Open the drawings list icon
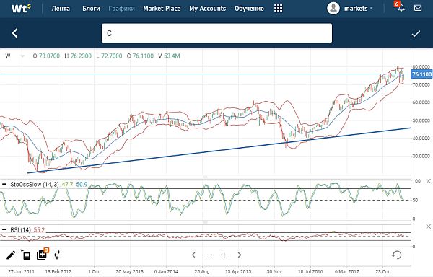 pos(26,255)
